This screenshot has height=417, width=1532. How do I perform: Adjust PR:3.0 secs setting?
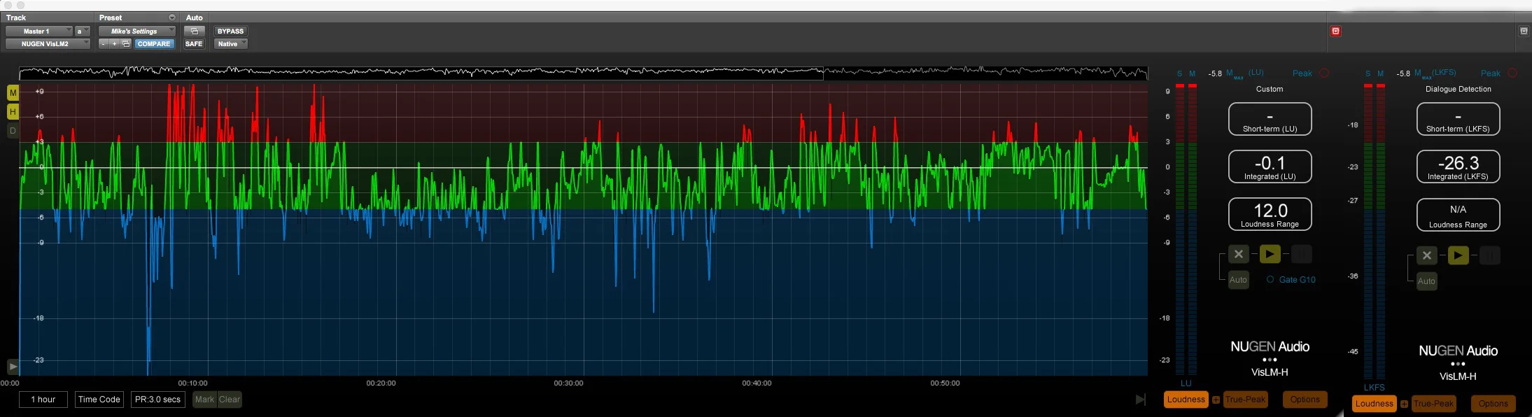click(x=157, y=400)
